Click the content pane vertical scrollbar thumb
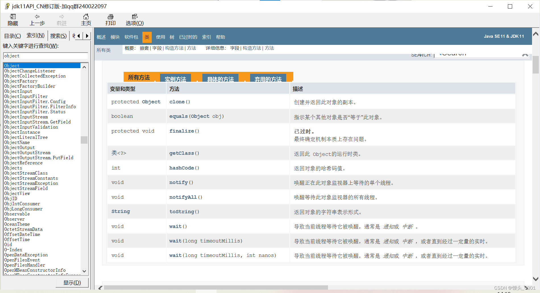 coord(536,65)
